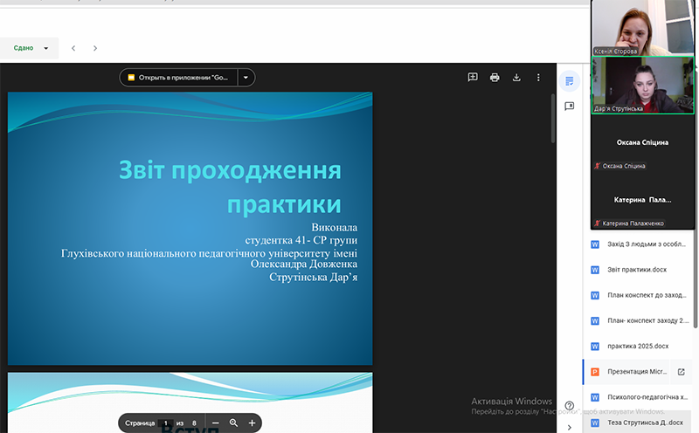
Task: Click the magnifier zoom reset icon
Action: coord(233,423)
